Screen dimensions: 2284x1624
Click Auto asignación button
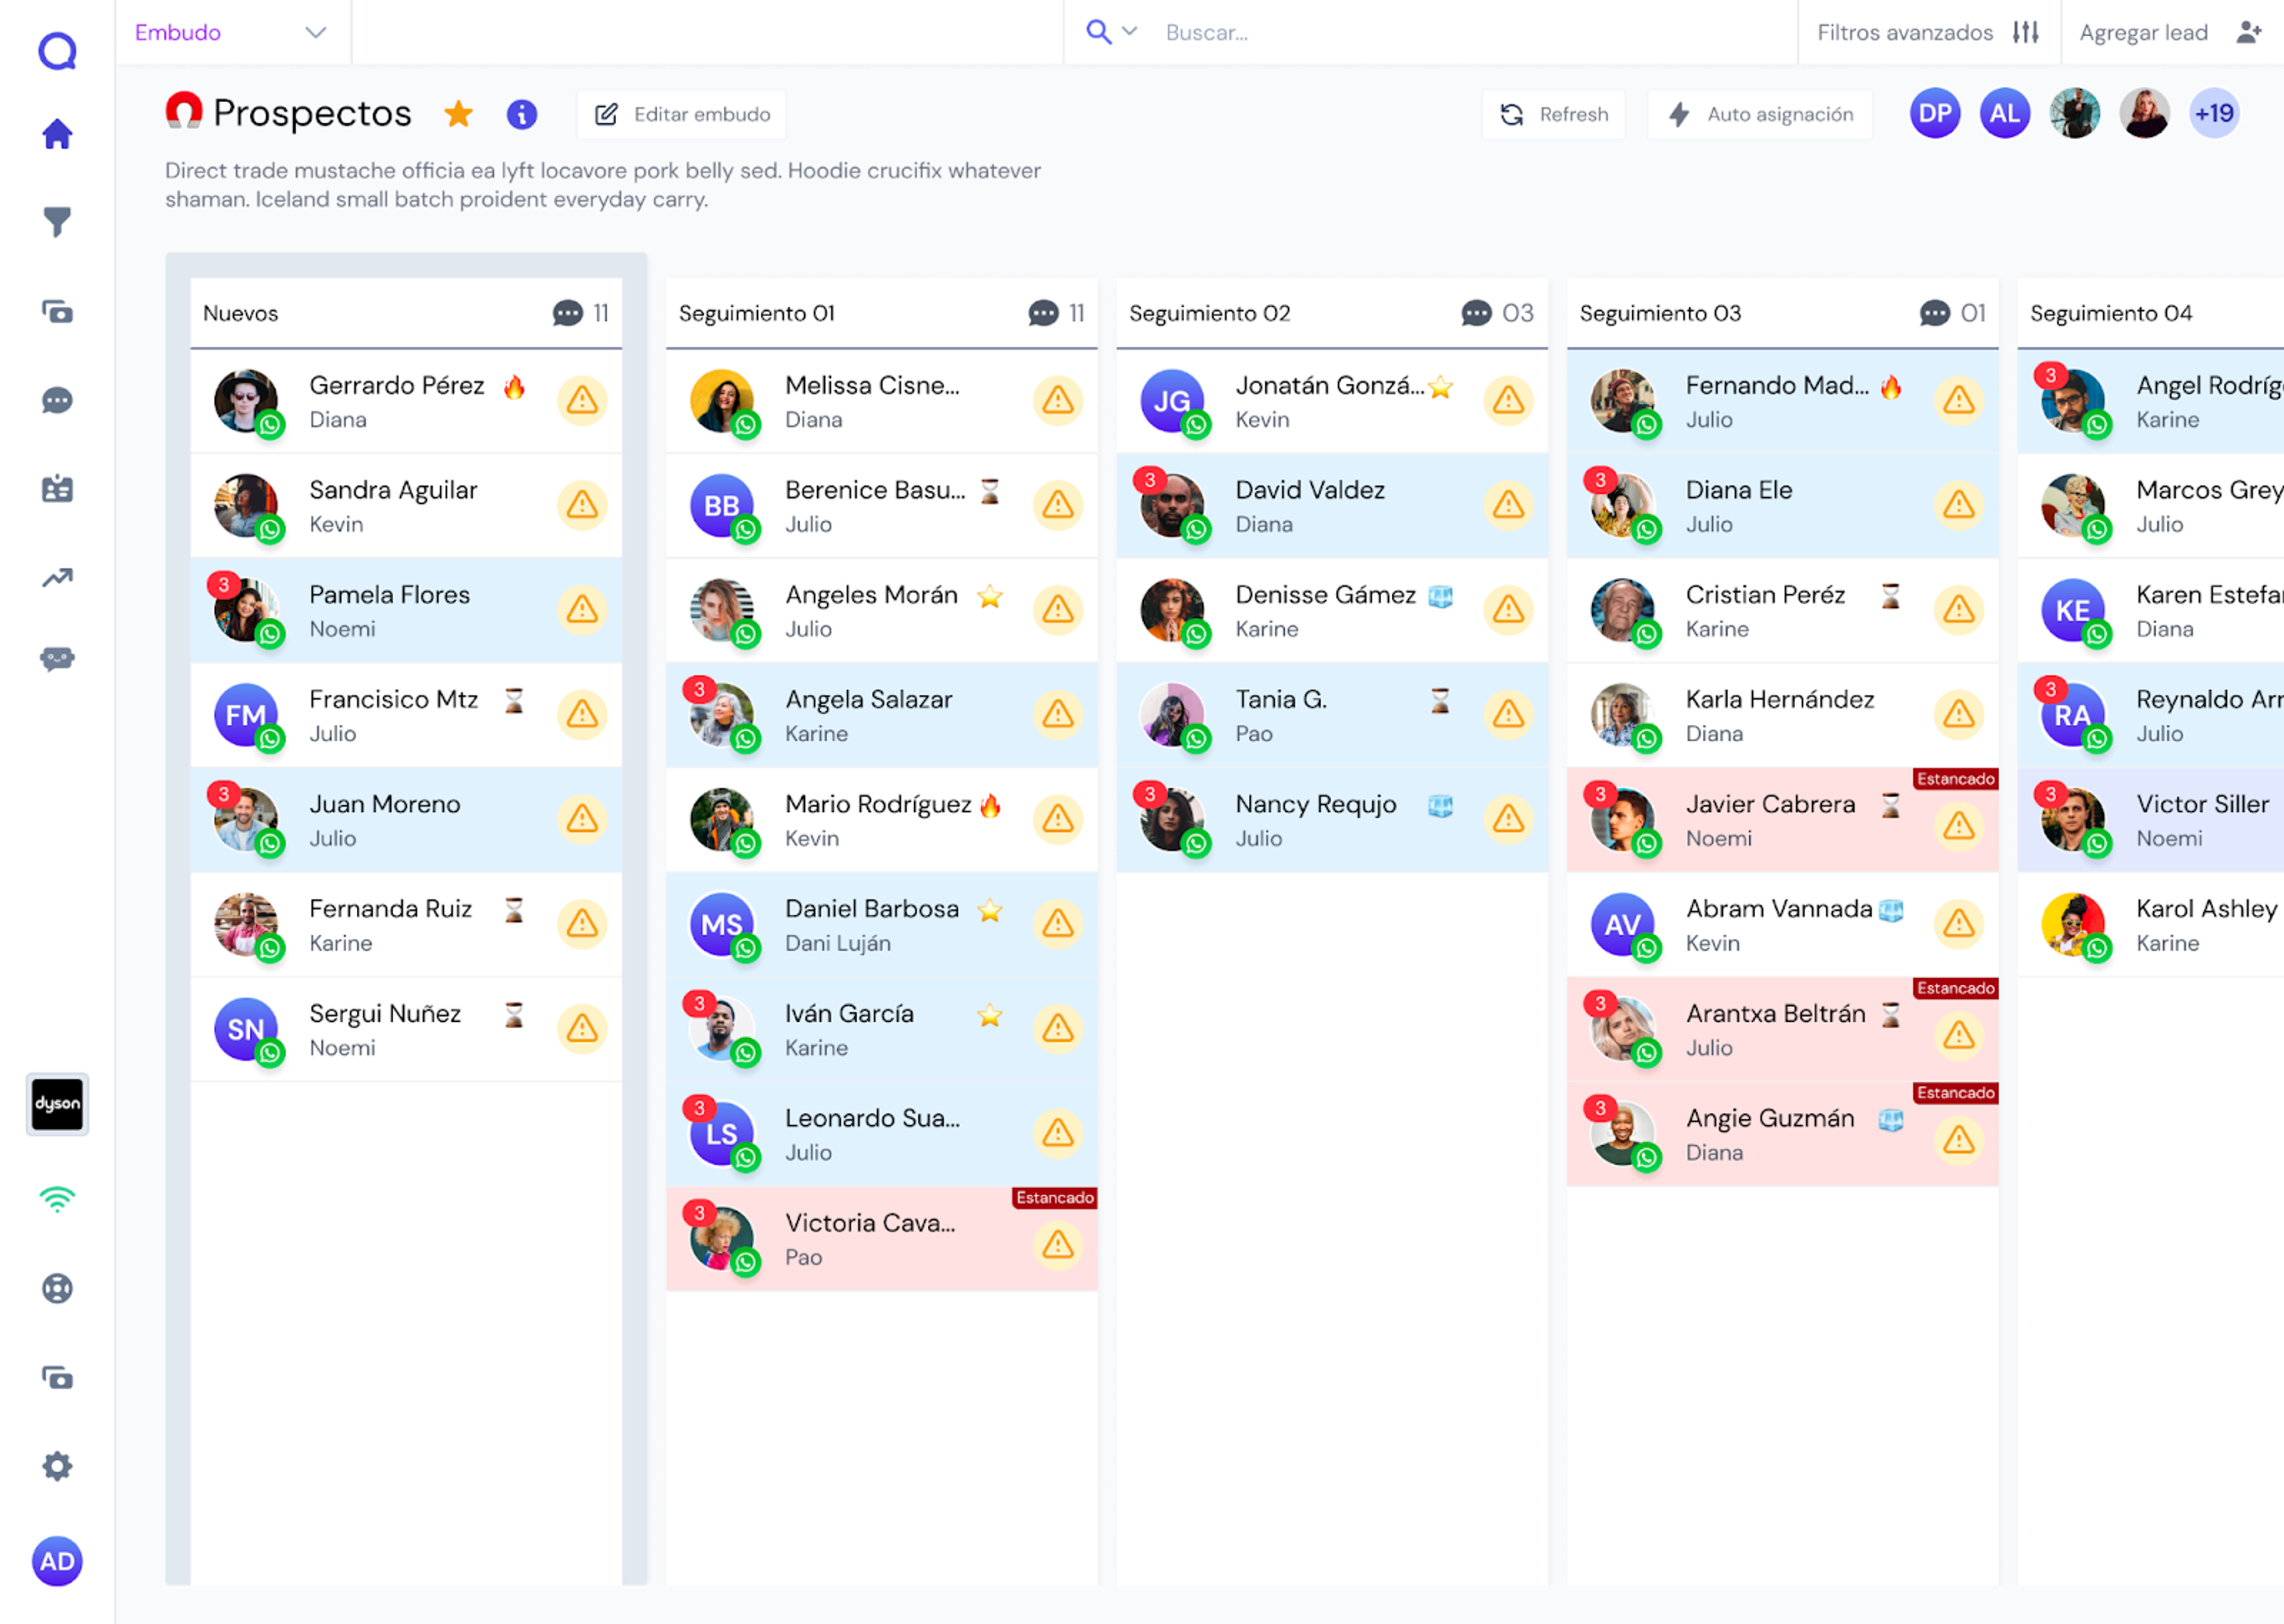point(1761,114)
